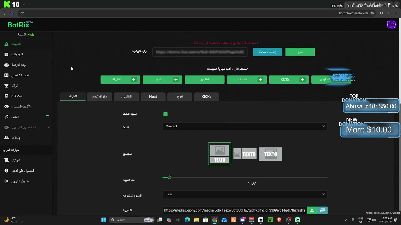Open the Widgets grid icon in sidebar
Viewport: 401px width, 225px height.
(x=7, y=54)
